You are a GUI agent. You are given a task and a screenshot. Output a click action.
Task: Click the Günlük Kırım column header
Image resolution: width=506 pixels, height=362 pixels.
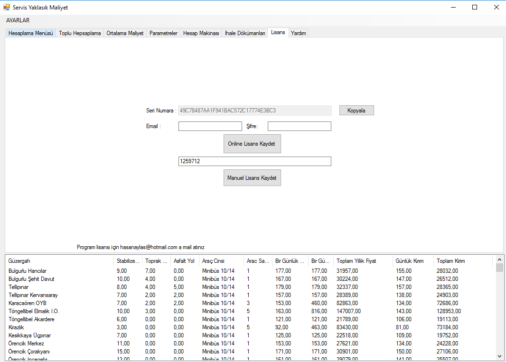click(413, 261)
